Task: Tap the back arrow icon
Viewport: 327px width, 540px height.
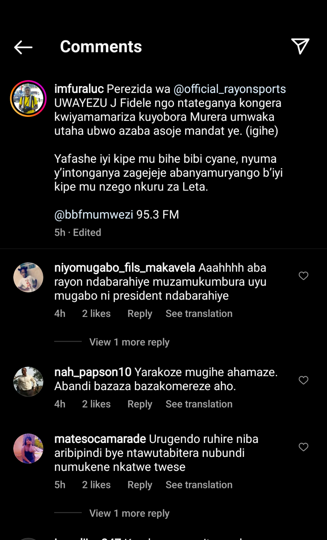Action: coord(23,47)
